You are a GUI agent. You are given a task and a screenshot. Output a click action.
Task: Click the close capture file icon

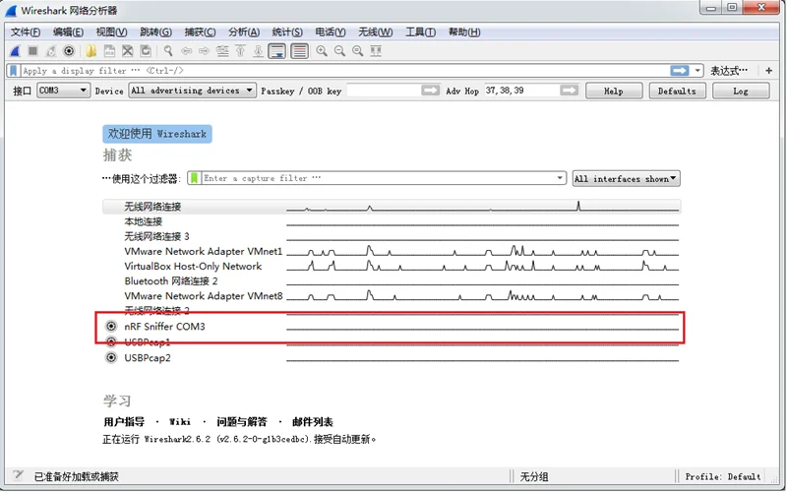click(128, 51)
